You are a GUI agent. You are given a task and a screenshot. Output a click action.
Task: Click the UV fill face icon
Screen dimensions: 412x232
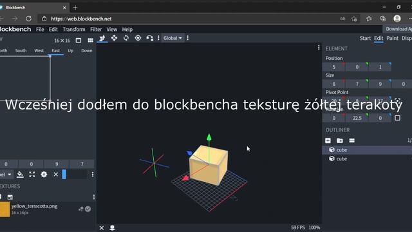pos(20,175)
